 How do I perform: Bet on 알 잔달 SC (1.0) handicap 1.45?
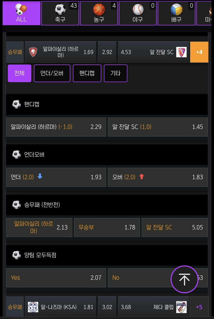click(x=157, y=127)
